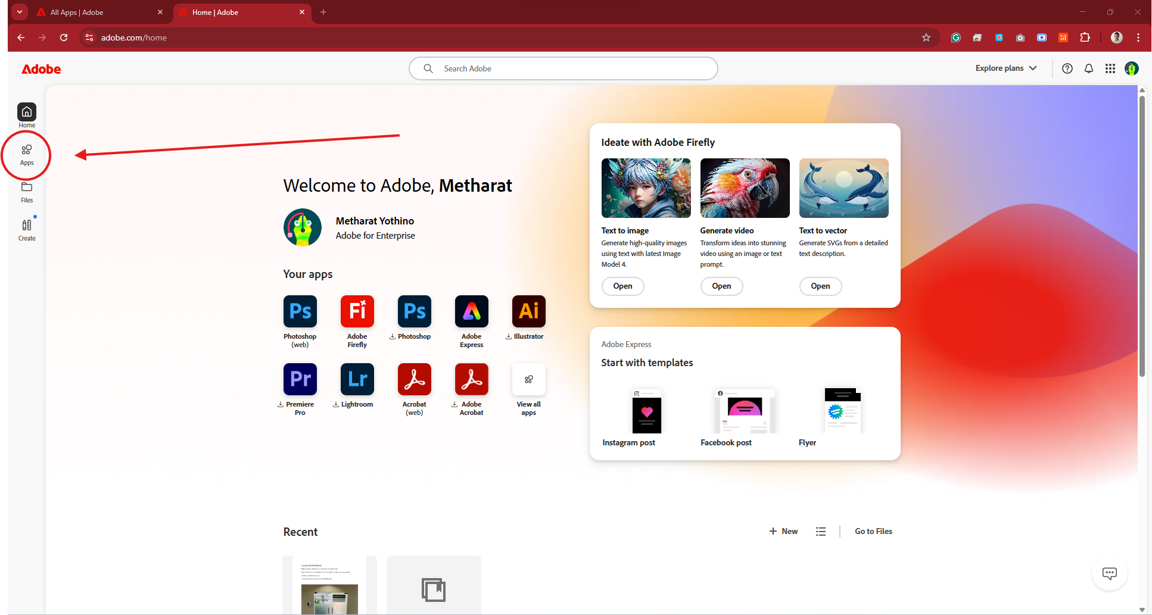Open Acrobat (web) app icon
This screenshot has width=1152, height=615.
coord(415,379)
